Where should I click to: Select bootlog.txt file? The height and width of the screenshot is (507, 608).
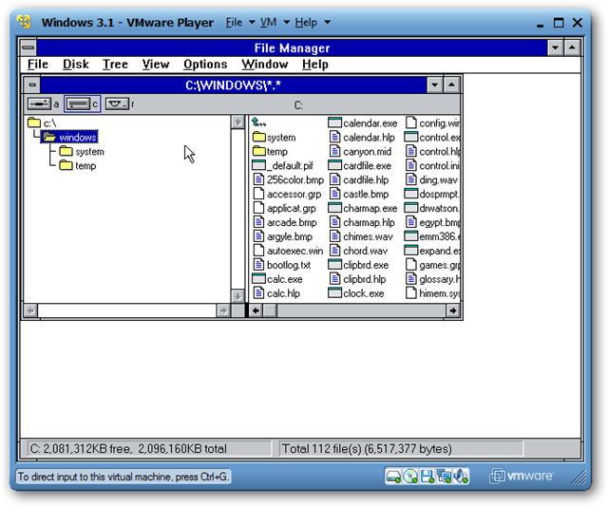(281, 265)
